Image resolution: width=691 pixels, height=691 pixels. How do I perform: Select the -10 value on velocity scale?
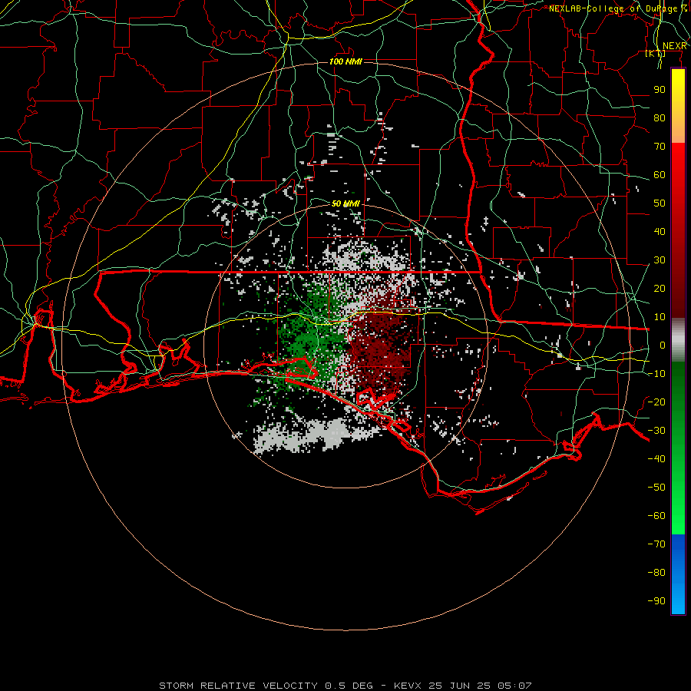[x=656, y=374]
